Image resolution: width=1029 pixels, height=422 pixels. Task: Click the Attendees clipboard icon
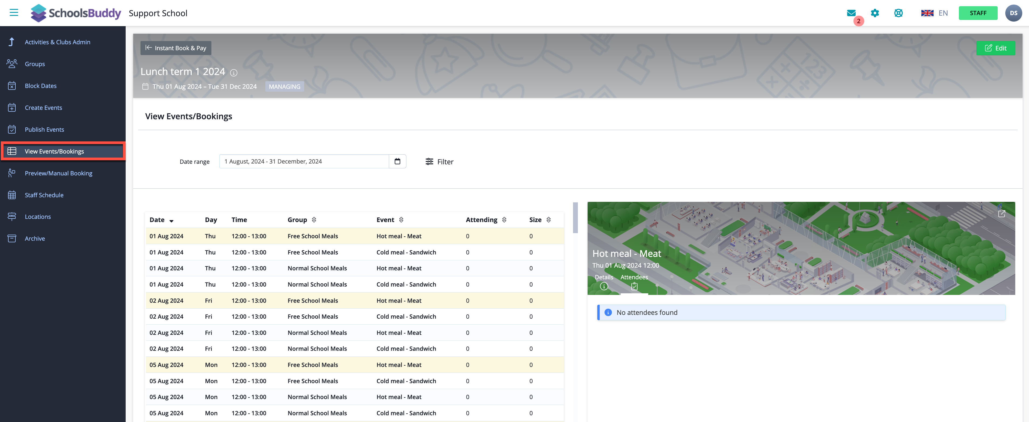[x=634, y=286]
